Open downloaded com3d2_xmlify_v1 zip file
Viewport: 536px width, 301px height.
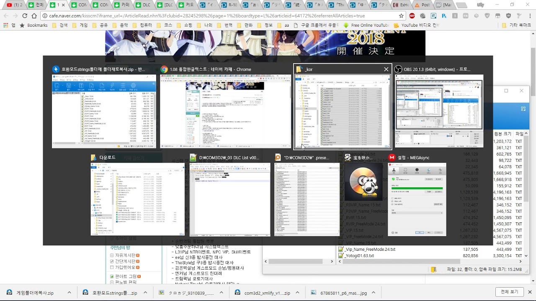click(263, 293)
